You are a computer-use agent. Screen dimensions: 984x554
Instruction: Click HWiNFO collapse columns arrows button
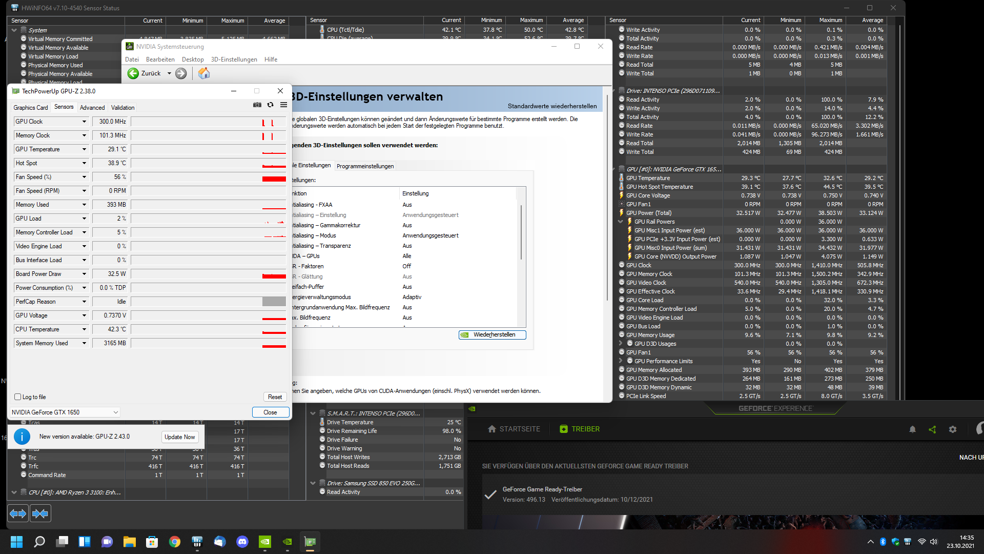tap(40, 513)
